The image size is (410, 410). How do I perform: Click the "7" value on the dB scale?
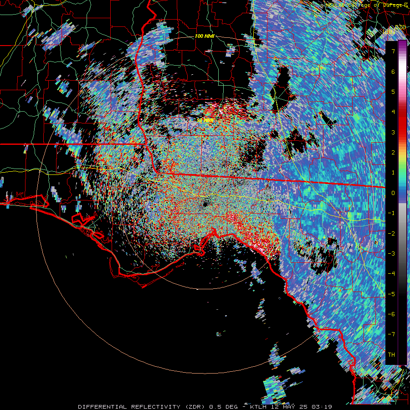pos(393,51)
